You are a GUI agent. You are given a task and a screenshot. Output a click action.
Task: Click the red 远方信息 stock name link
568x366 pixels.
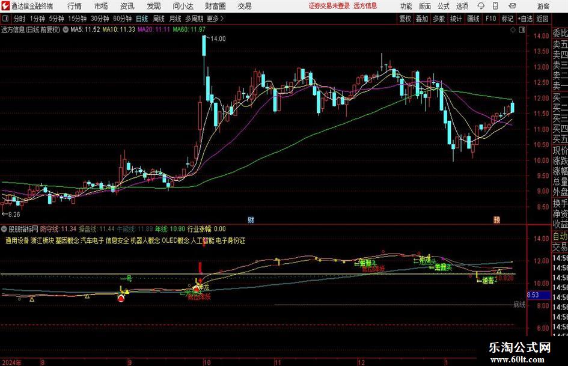365,6
